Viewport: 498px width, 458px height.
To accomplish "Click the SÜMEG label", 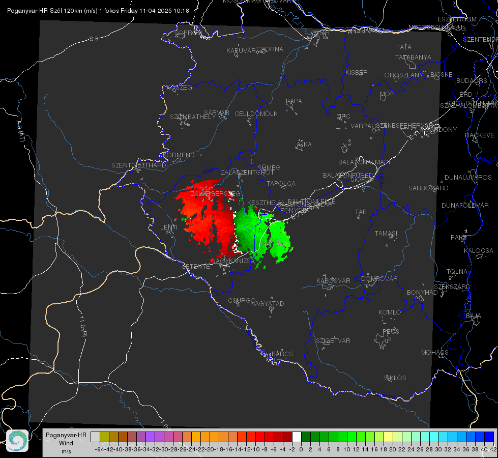I will pos(269,167).
